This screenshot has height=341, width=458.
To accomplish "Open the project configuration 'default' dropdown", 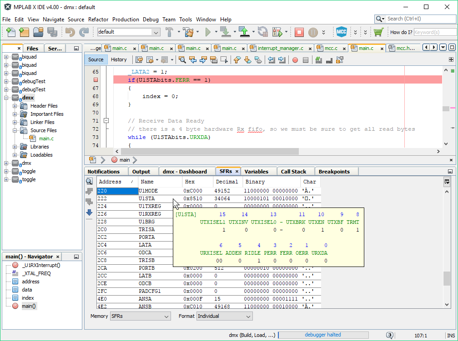I will click(129, 32).
